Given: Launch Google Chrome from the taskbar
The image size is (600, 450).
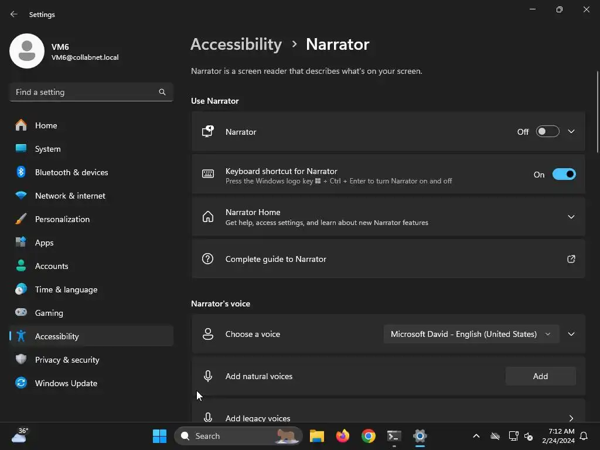Looking at the screenshot, I should [368, 436].
